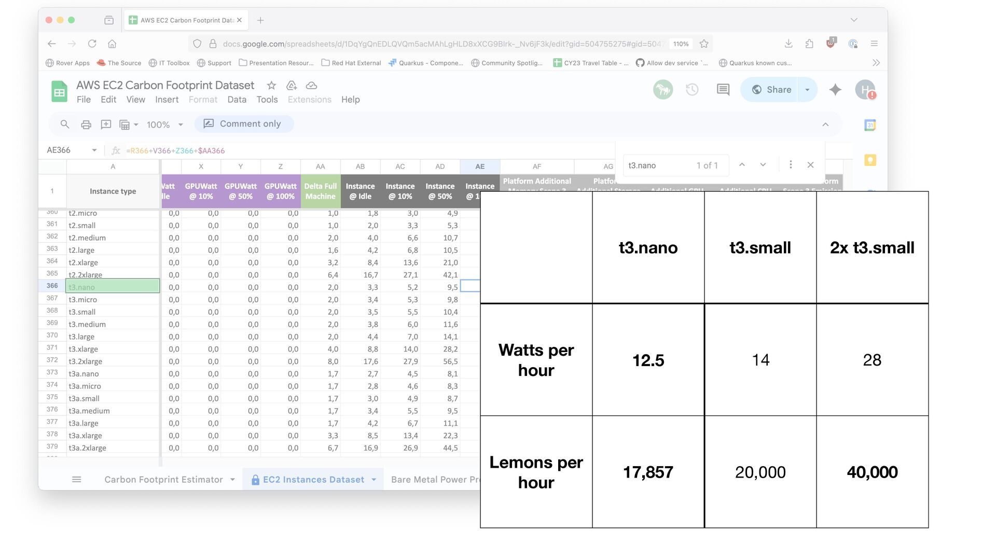The image size is (996, 560).
Task: Star the AWS EC2 spreadsheet title
Action: tap(271, 86)
